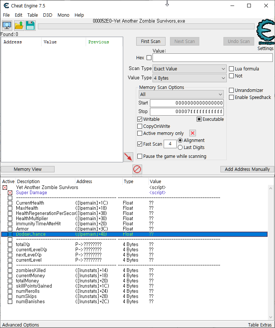The width and height of the screenshot is (275, 328).
Task: Activate the CurrentHealth entry checkbox
Action: [10, 203]
